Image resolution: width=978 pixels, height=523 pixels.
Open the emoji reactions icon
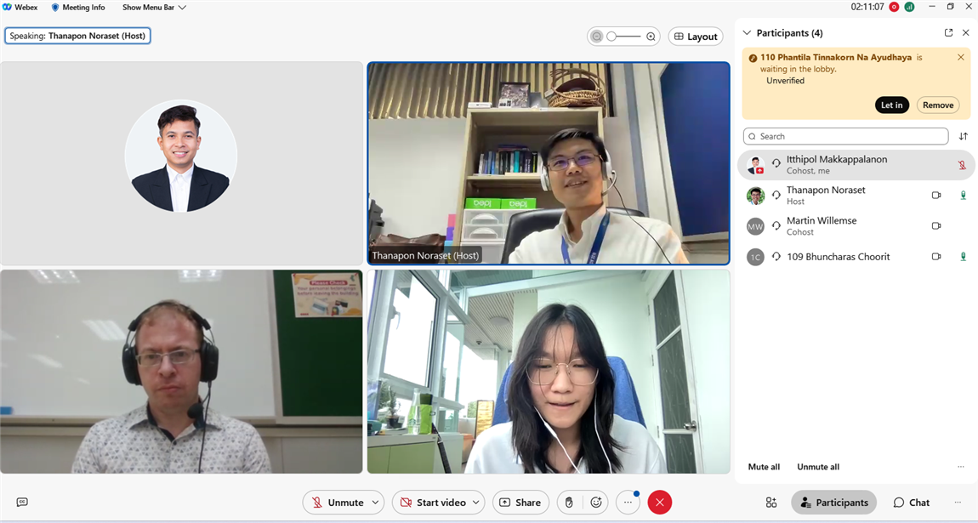tap(596, 503)
